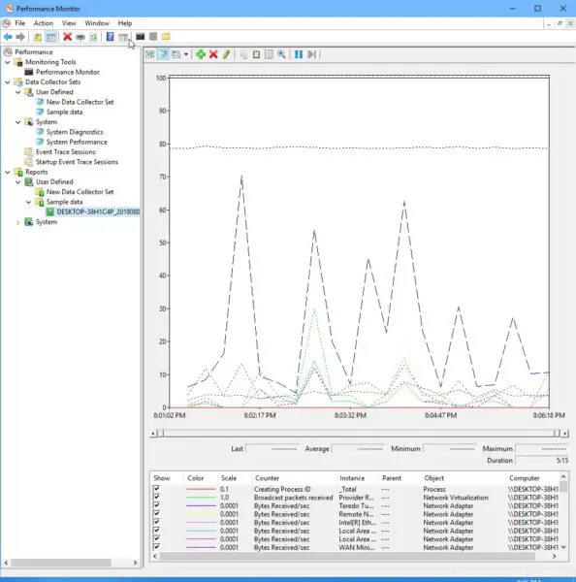Uncheck Show for Broadcast packets received counter
This screenshot has height=582, width=576.
point(156,497)
